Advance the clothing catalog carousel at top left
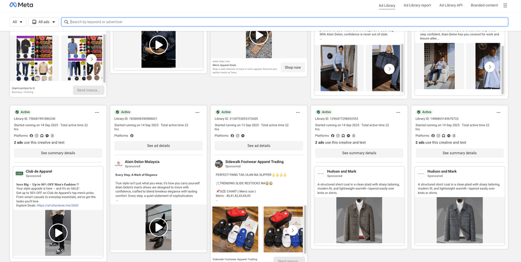This screenshot has width=521, height=262. coord(91,59)
